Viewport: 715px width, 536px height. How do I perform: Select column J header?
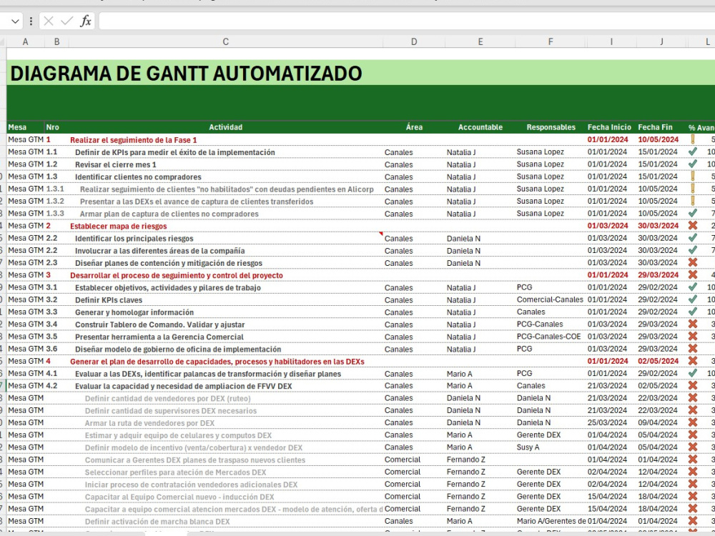pyautogui.click(x=661, y=41)
